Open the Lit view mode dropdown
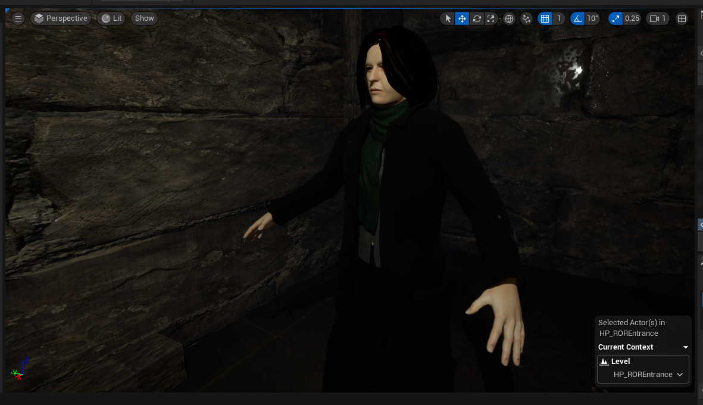This screenshot has width=703, height=405. coord(111,18)
